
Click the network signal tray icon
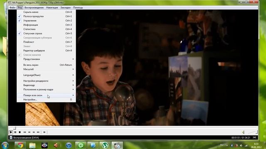[x=246, y=145]
